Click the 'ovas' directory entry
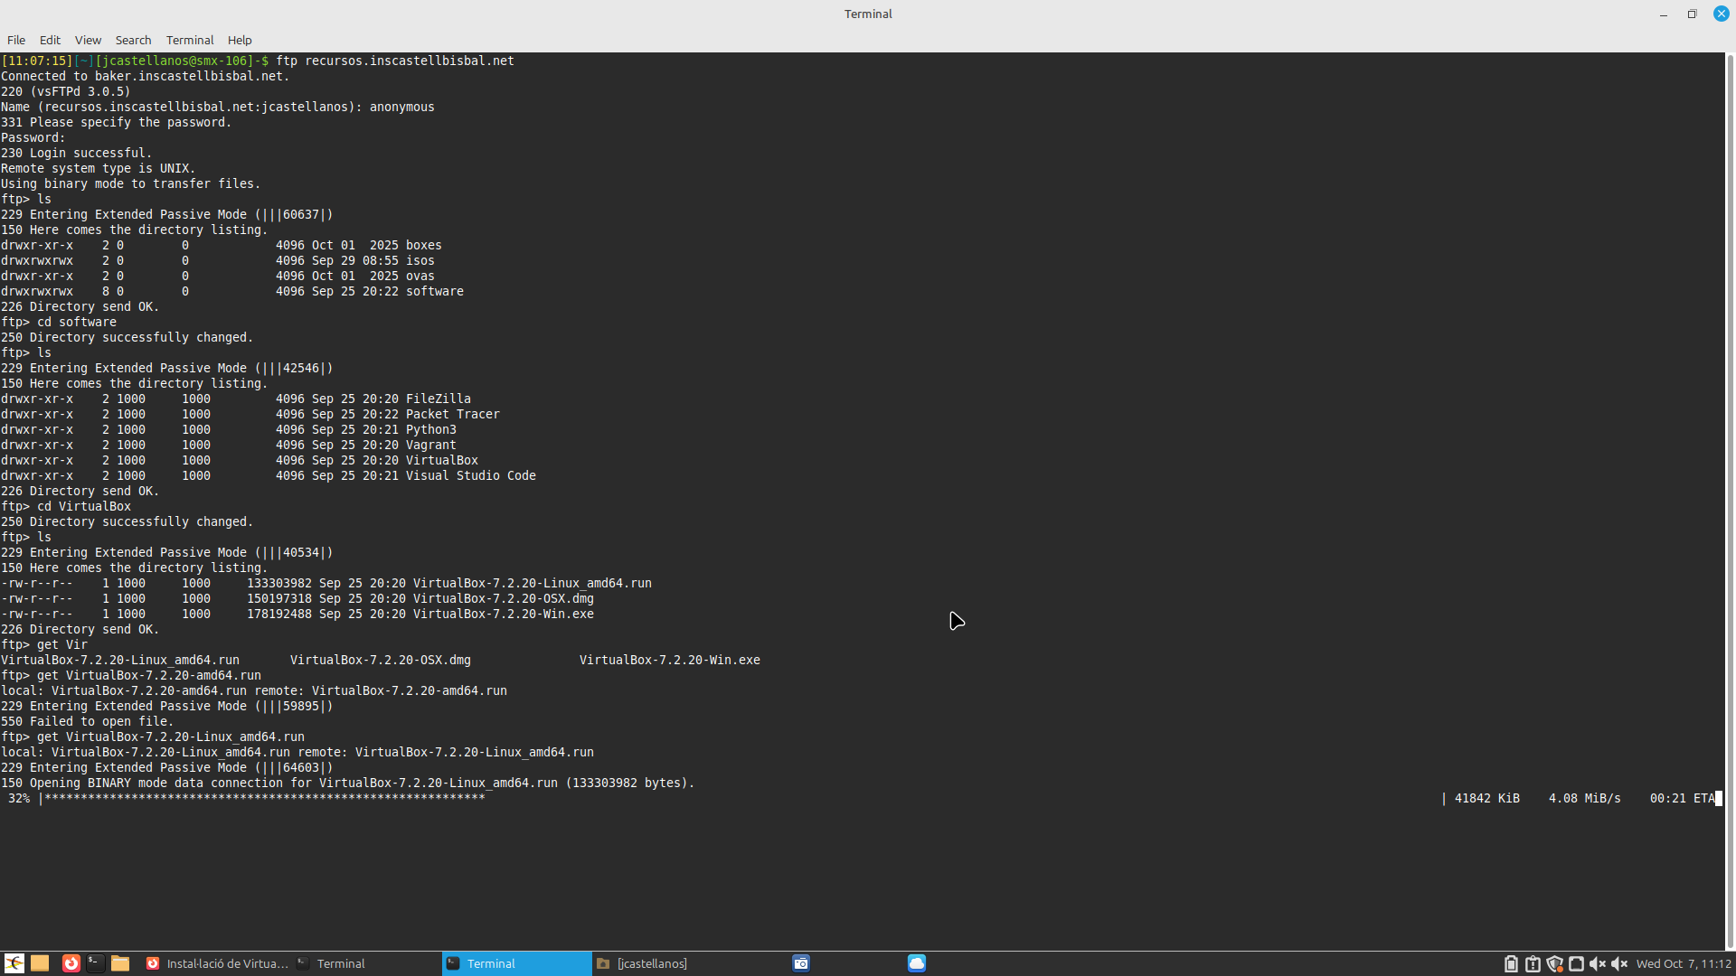 [420, 276]
